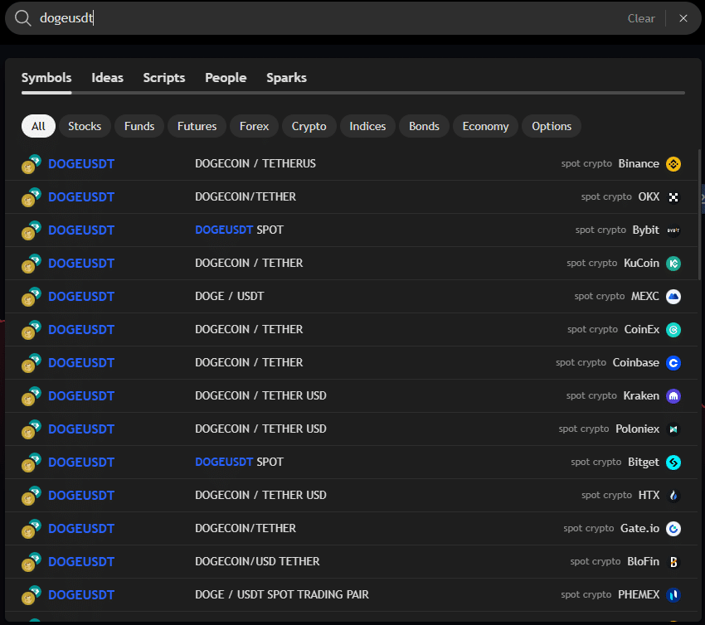Click the KuCoin exchange logo

(x=673, y=264)
